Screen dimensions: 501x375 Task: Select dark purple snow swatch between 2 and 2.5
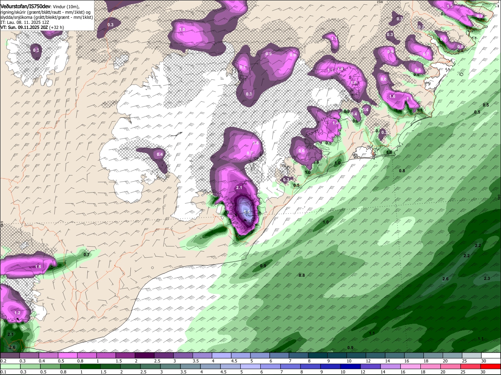coord(144,355)
